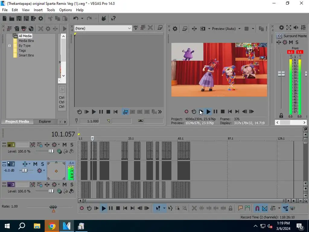
Task: Click Stop in the Video Preview transport
Action: click(x=223, y=112)
